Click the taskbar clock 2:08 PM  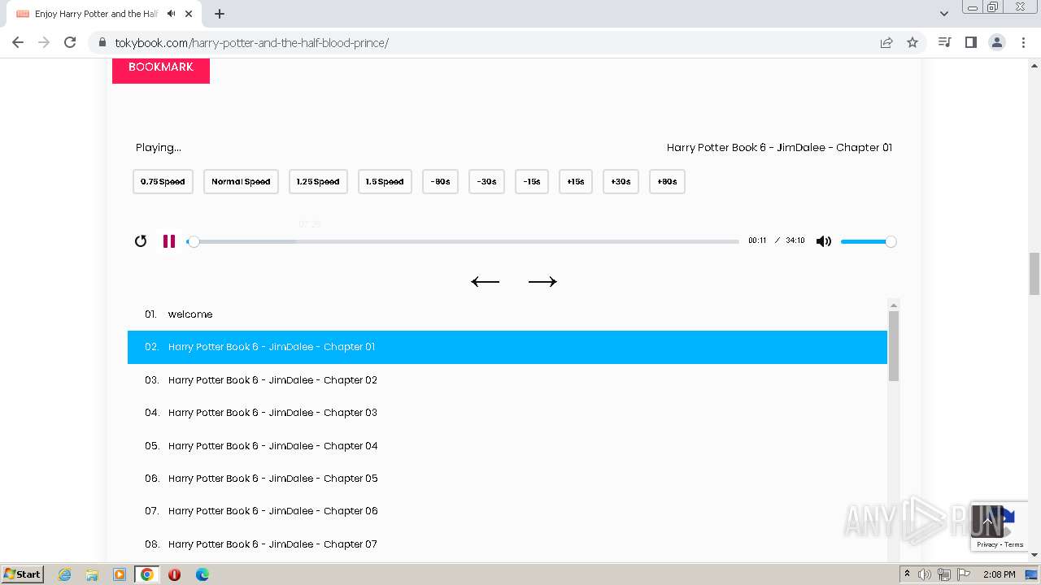1000,574
